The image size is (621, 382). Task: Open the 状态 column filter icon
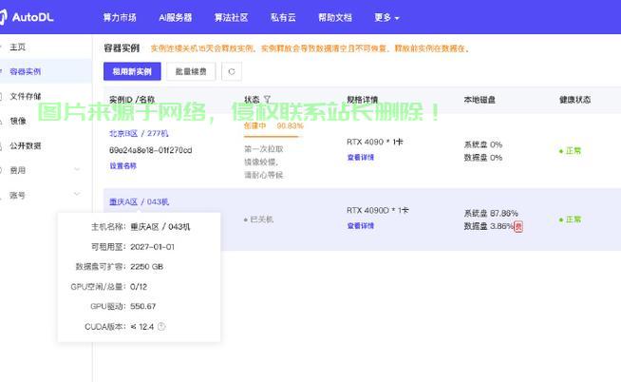[x=268, y=99]
